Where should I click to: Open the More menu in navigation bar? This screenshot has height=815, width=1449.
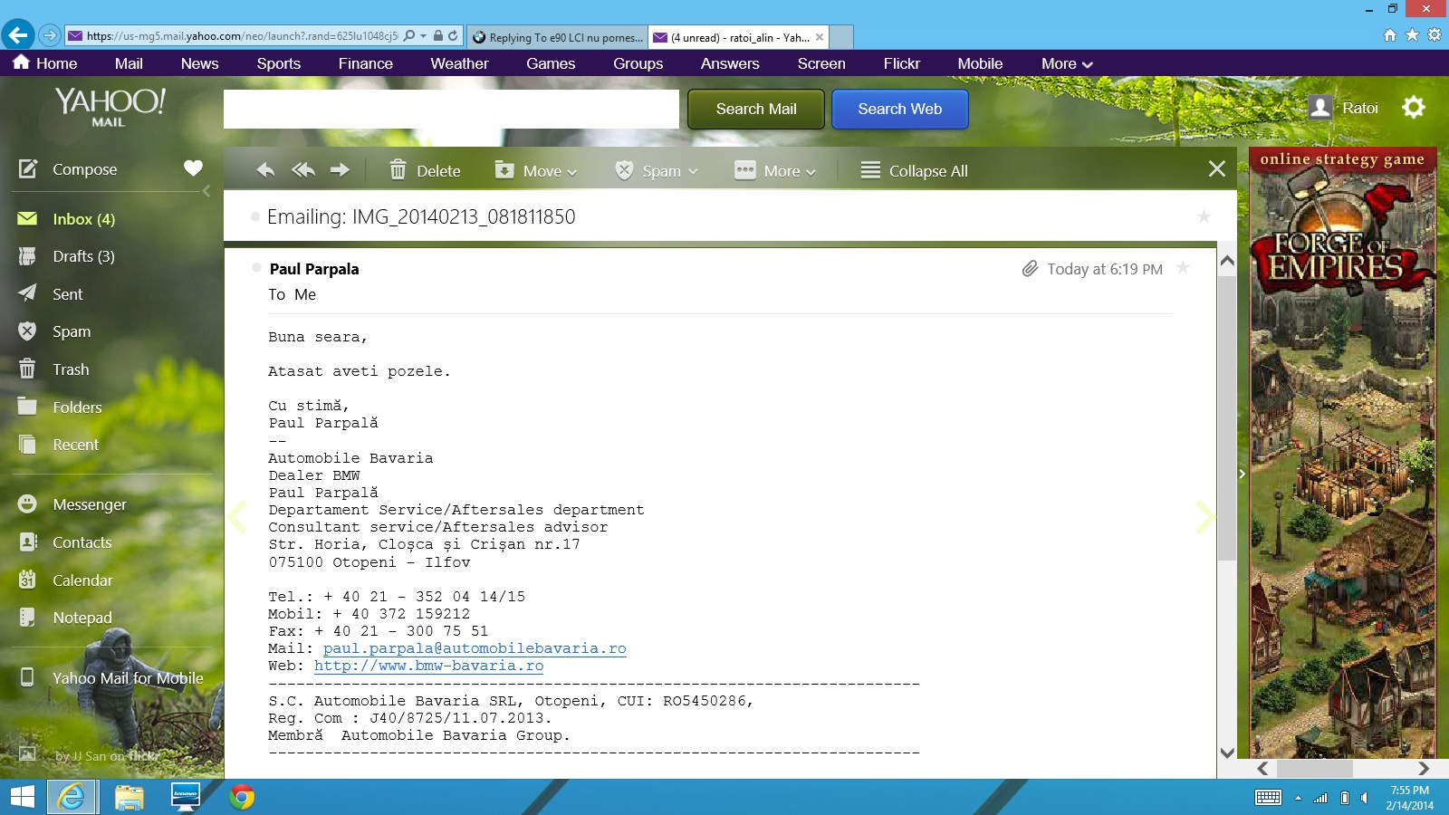tap(1067, 63)
